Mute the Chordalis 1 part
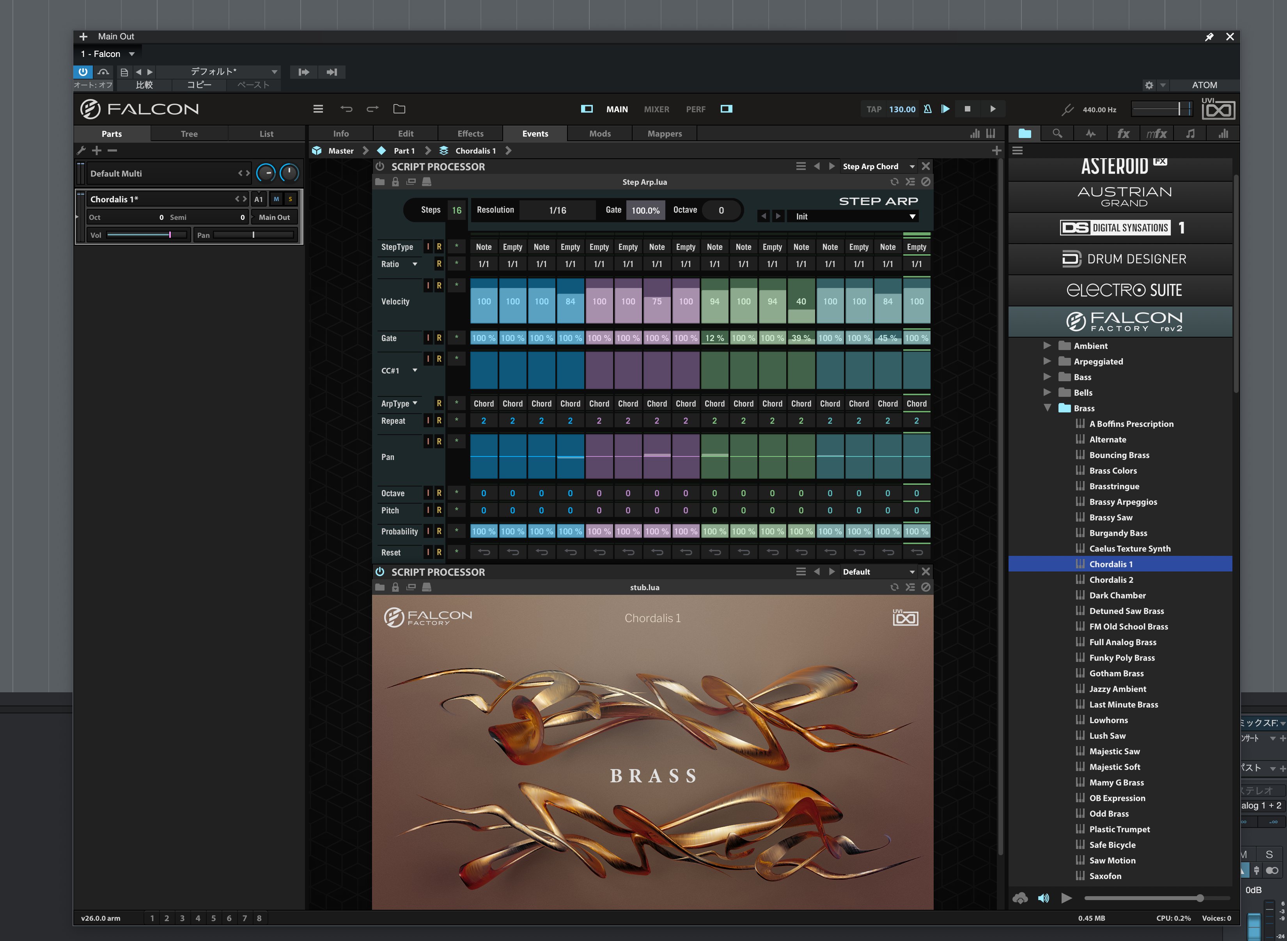The image size is (1287, 941). pos(276,199)
